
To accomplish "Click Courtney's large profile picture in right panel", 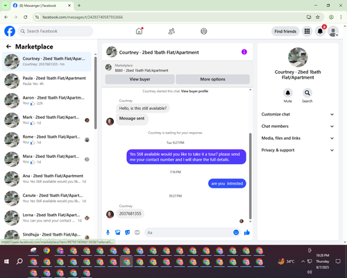I will tap(298, 57).
